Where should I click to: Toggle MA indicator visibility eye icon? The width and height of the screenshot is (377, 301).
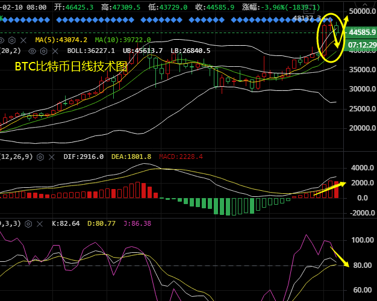coord(3,40)
